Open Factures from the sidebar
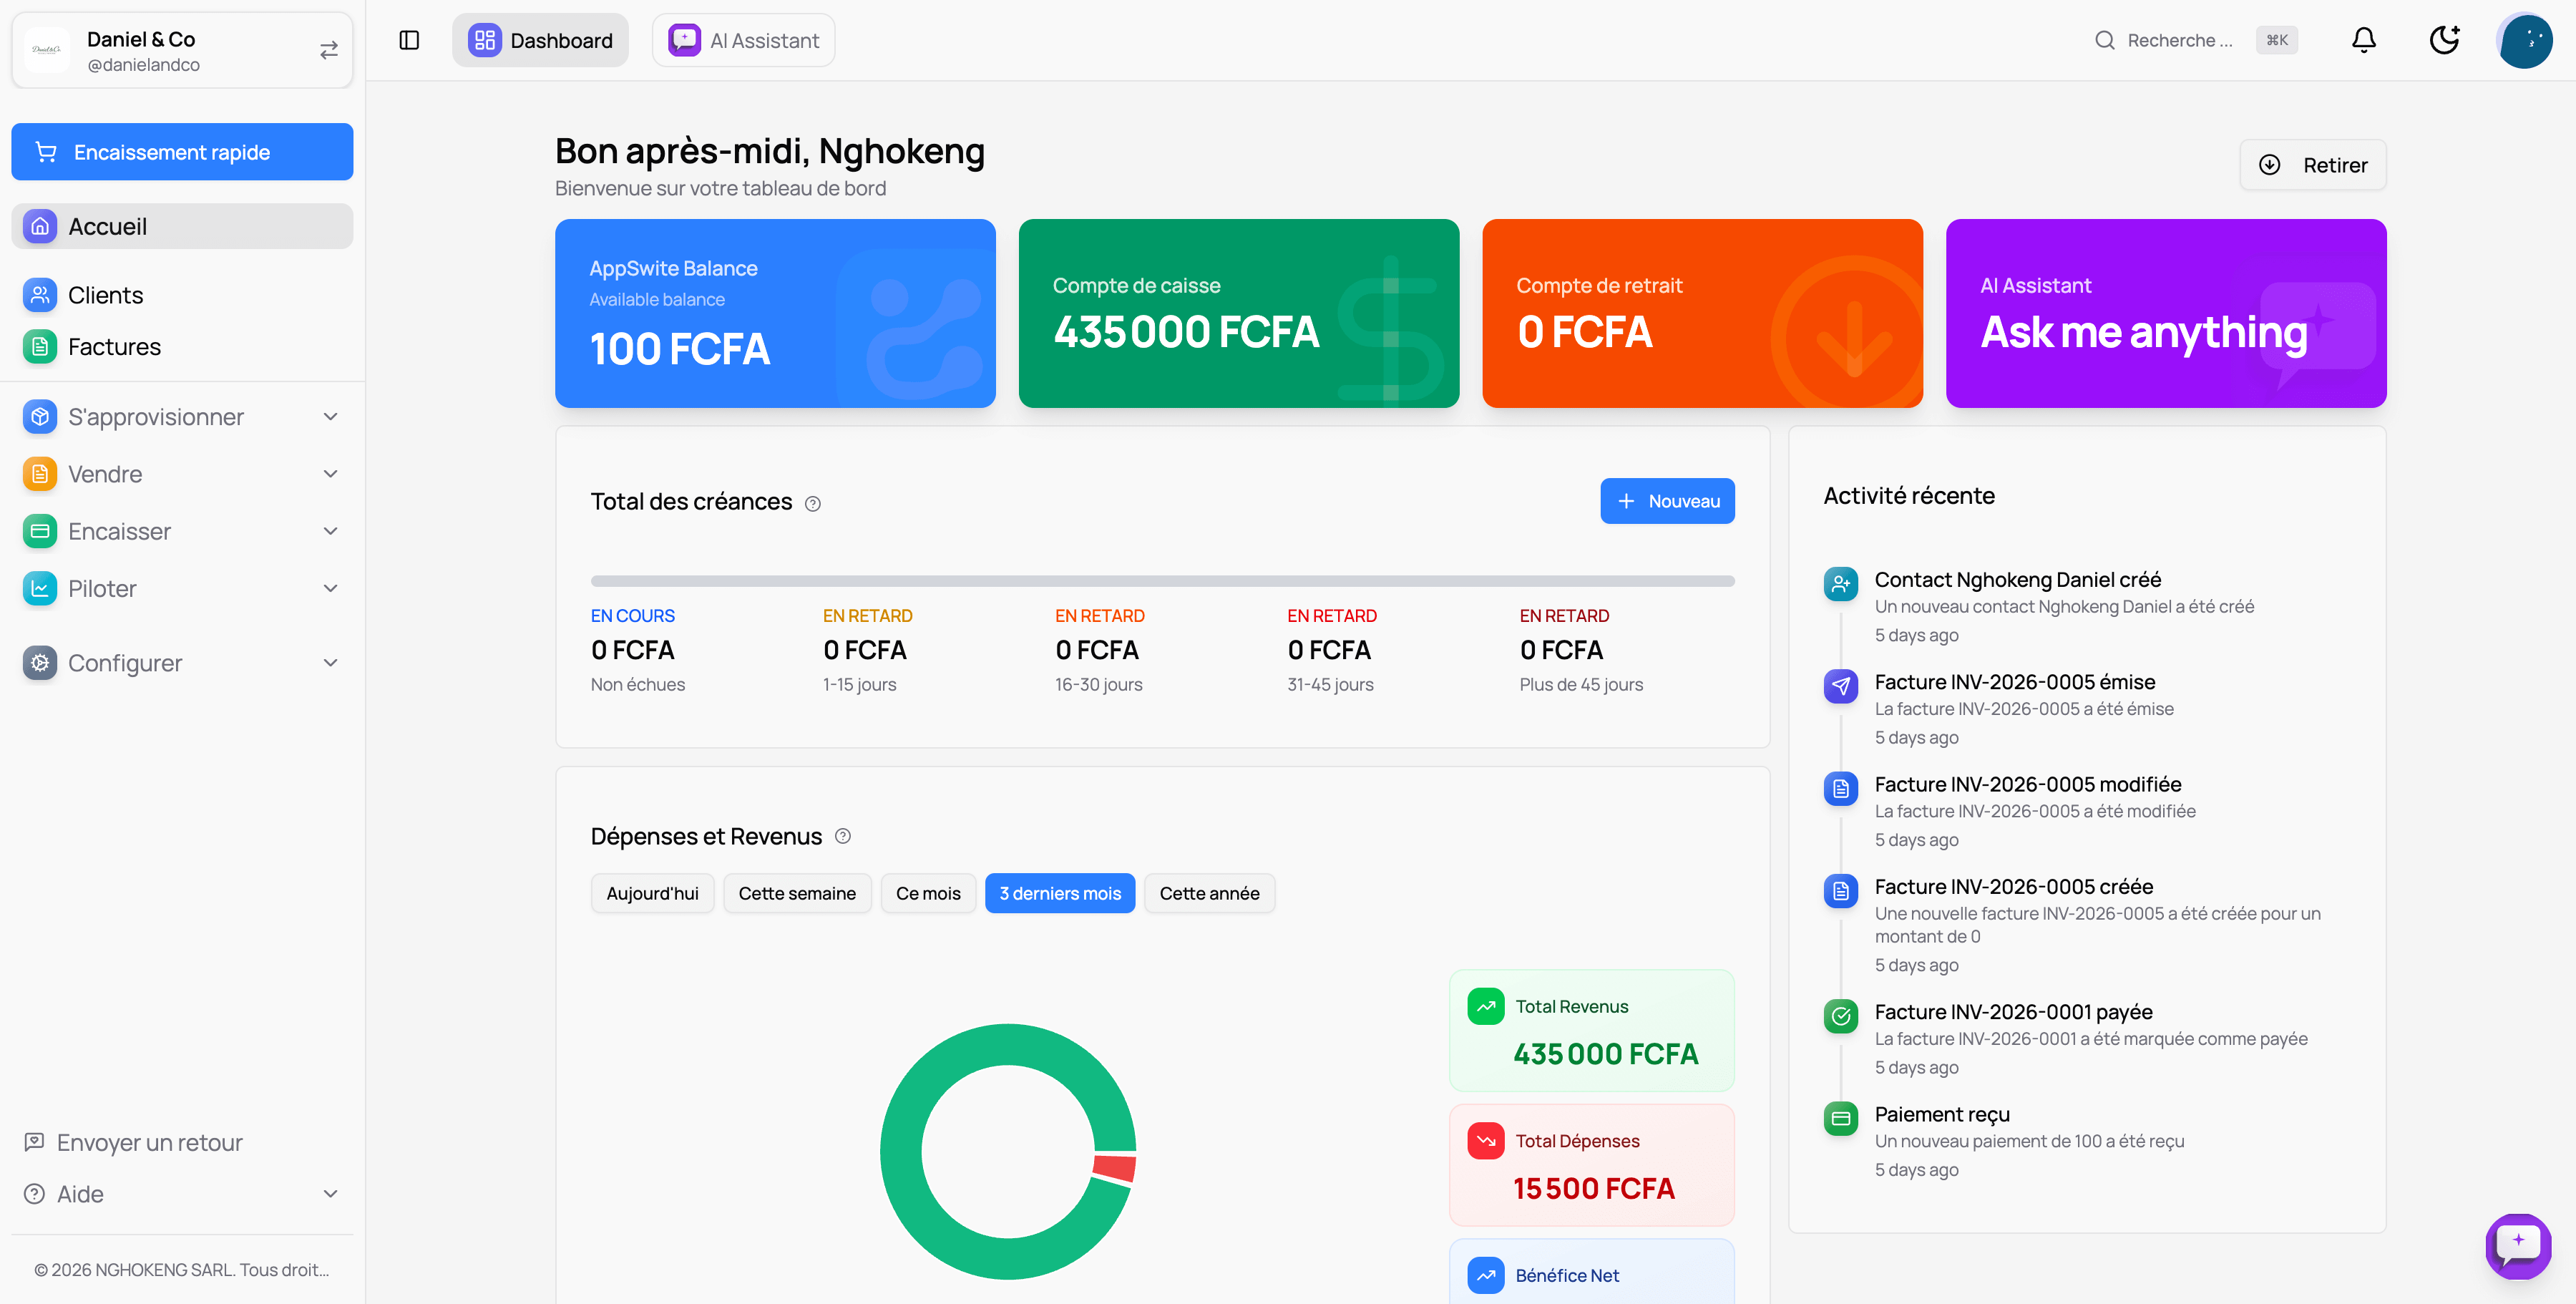Image resolution: width=2576 pixels, height=1304 pixels. (114, 347)
